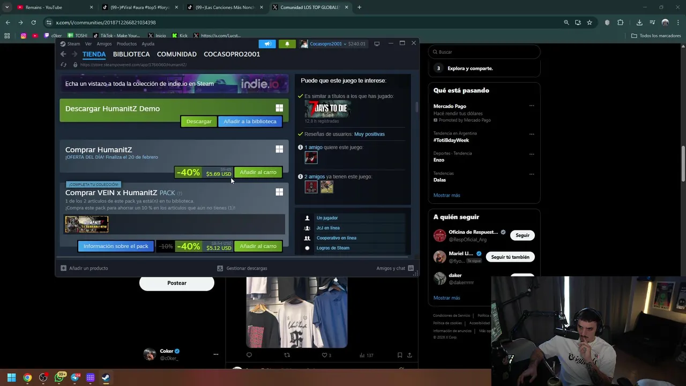This screenshot has height=386, width=686.
Task: Select Logros de Steam feature tag
Action: coord(333,248)
